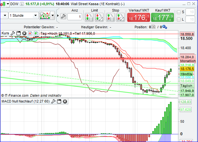This screenshot has height=142, width=198.
Task: Enable the S checkbox
Action: click(179, 12)
